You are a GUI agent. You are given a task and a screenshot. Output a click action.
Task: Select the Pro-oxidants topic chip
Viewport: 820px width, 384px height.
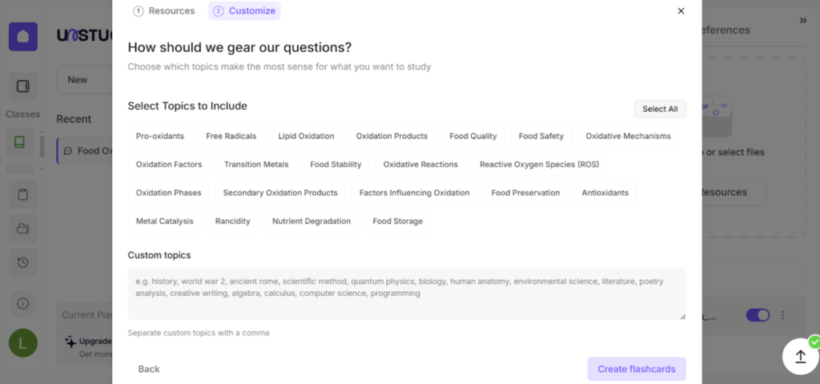point(160,136)
